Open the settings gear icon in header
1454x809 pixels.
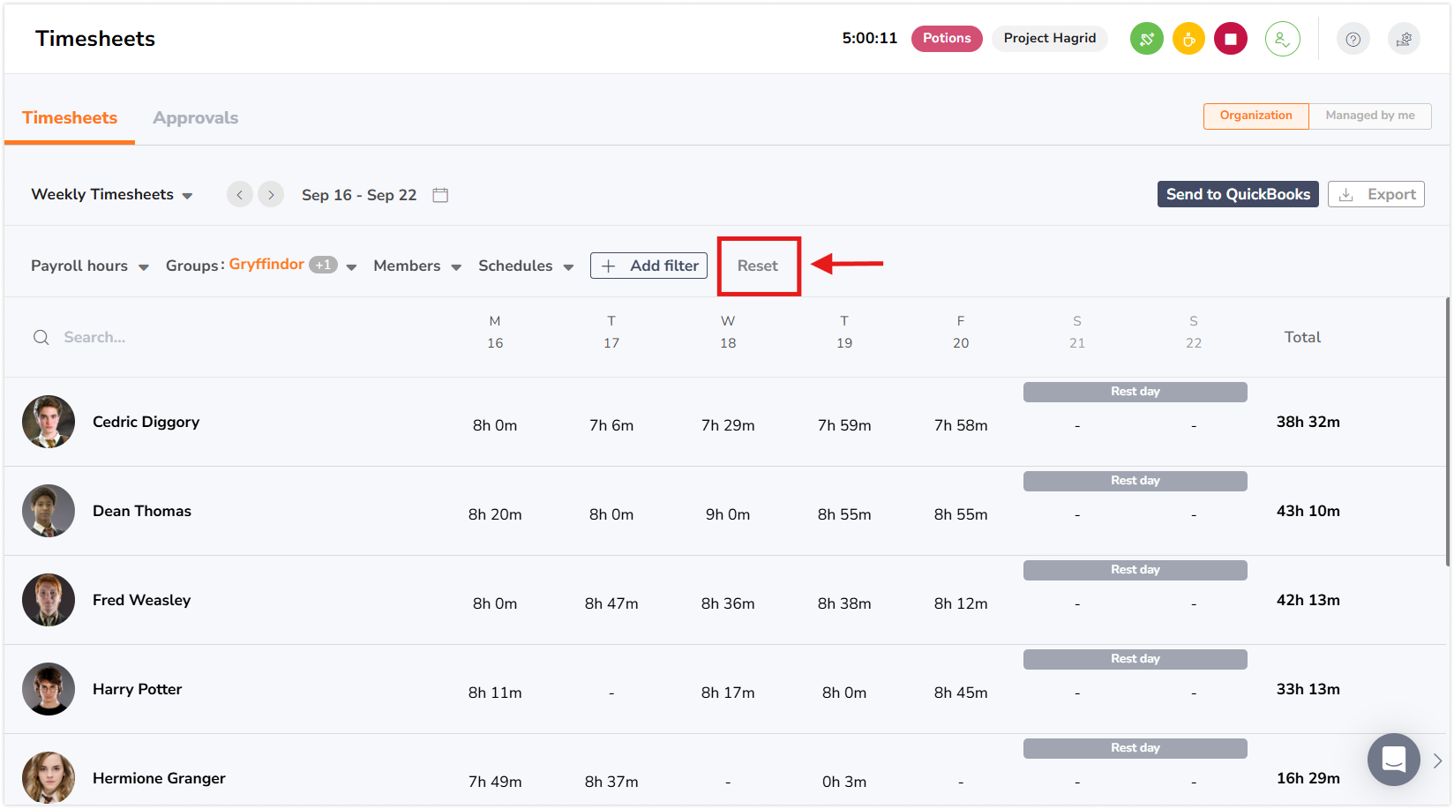click(1404, 39)
